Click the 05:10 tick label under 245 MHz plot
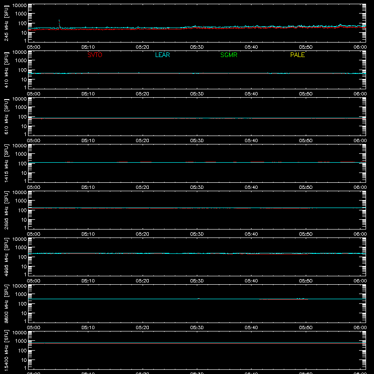374x374 pixels. (x=88, y=47)
